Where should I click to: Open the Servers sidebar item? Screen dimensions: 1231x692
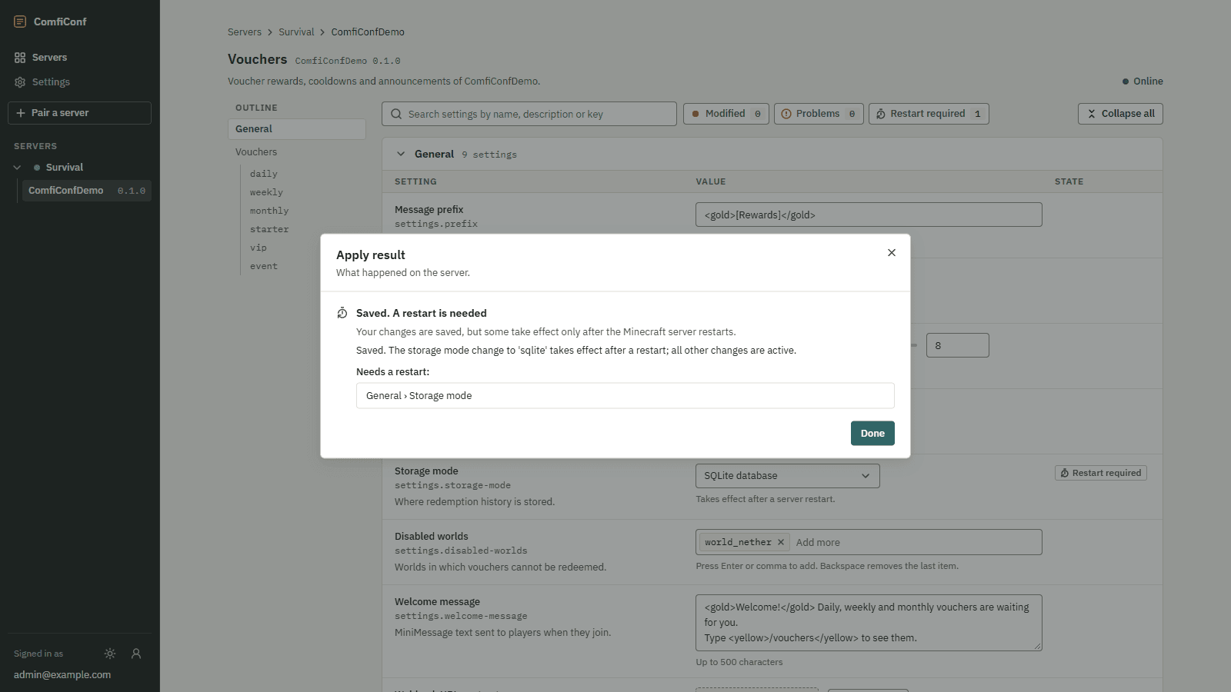coord(79,58)
